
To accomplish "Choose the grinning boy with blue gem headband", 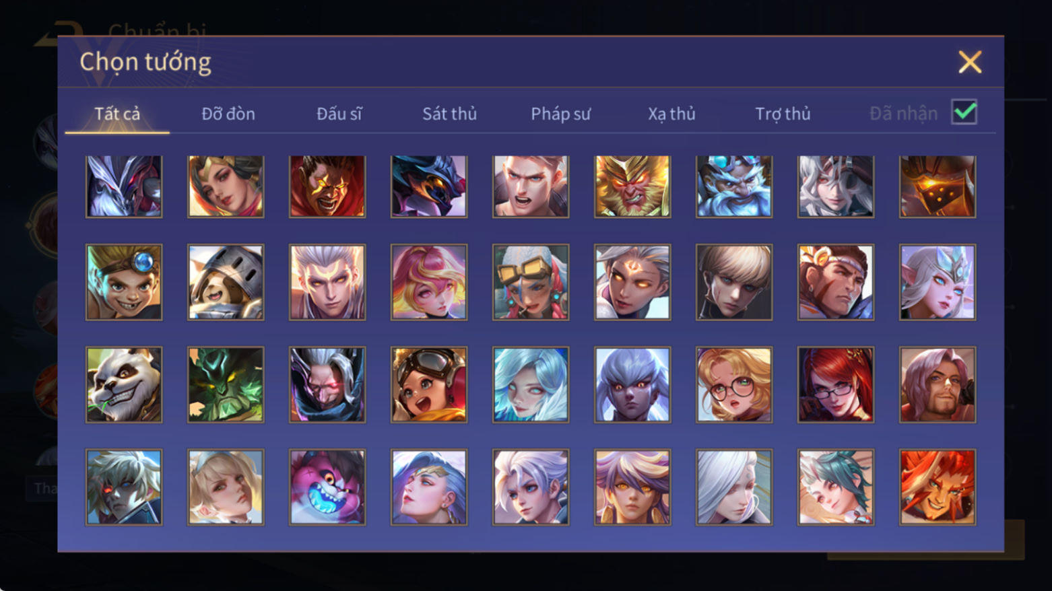I will pyautogui.click(x=124, y=282).
